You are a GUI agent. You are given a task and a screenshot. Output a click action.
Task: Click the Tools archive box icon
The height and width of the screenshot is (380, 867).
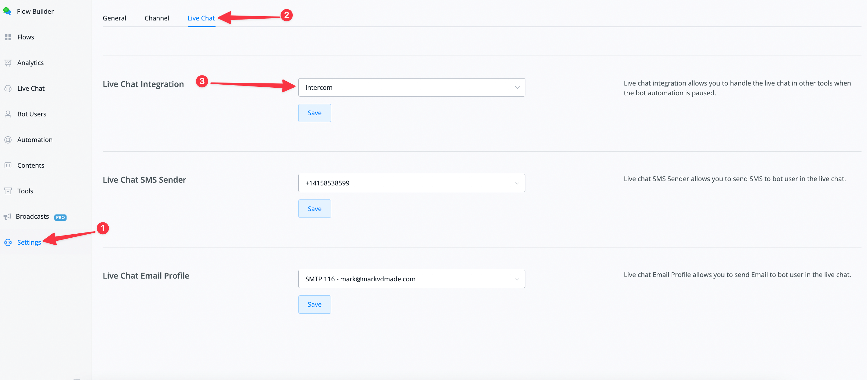coord(8,191)
